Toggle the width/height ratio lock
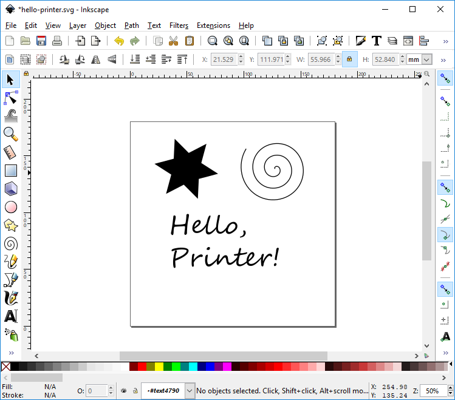 pyautogui.click(x=349, y=59)
